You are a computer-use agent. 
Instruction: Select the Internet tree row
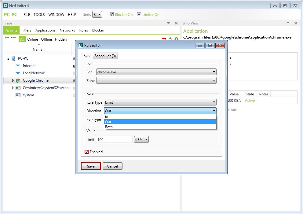pyautogui.click(x=39, y=66)
